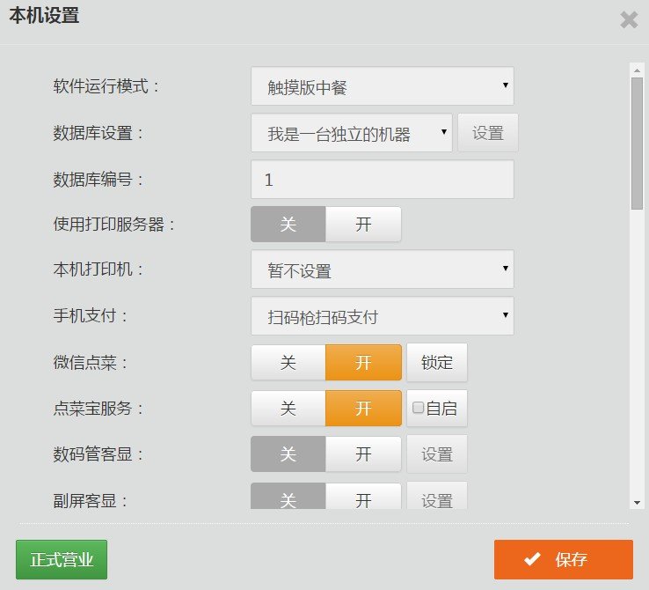
Task: Open the 本机打印机 dropdown
Action: [382, 269]
